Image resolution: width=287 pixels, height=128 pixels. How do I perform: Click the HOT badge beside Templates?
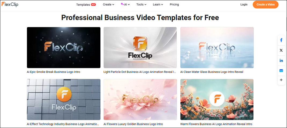tap(93, 5)
